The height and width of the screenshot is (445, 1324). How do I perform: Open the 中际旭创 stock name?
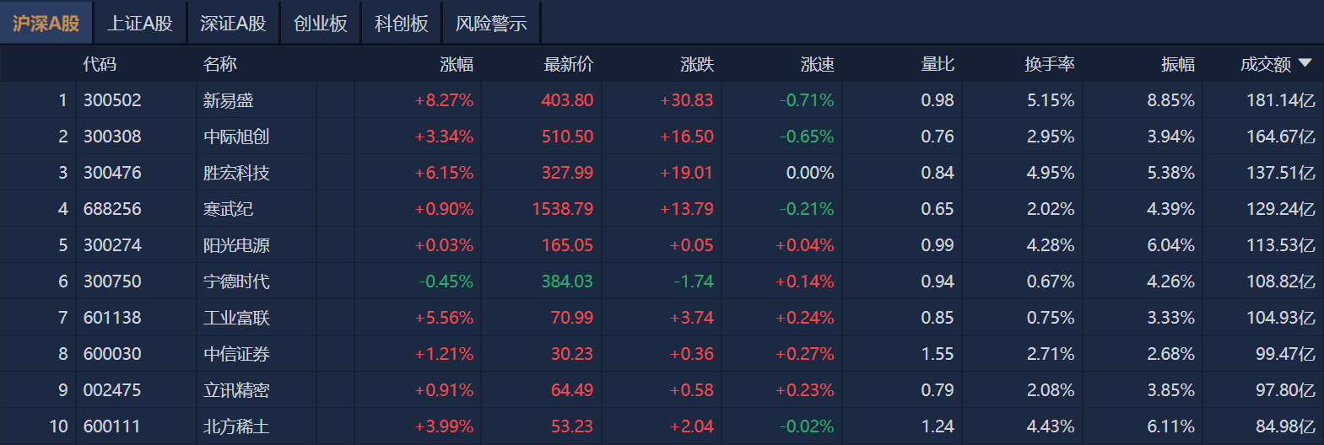[236, 137]
